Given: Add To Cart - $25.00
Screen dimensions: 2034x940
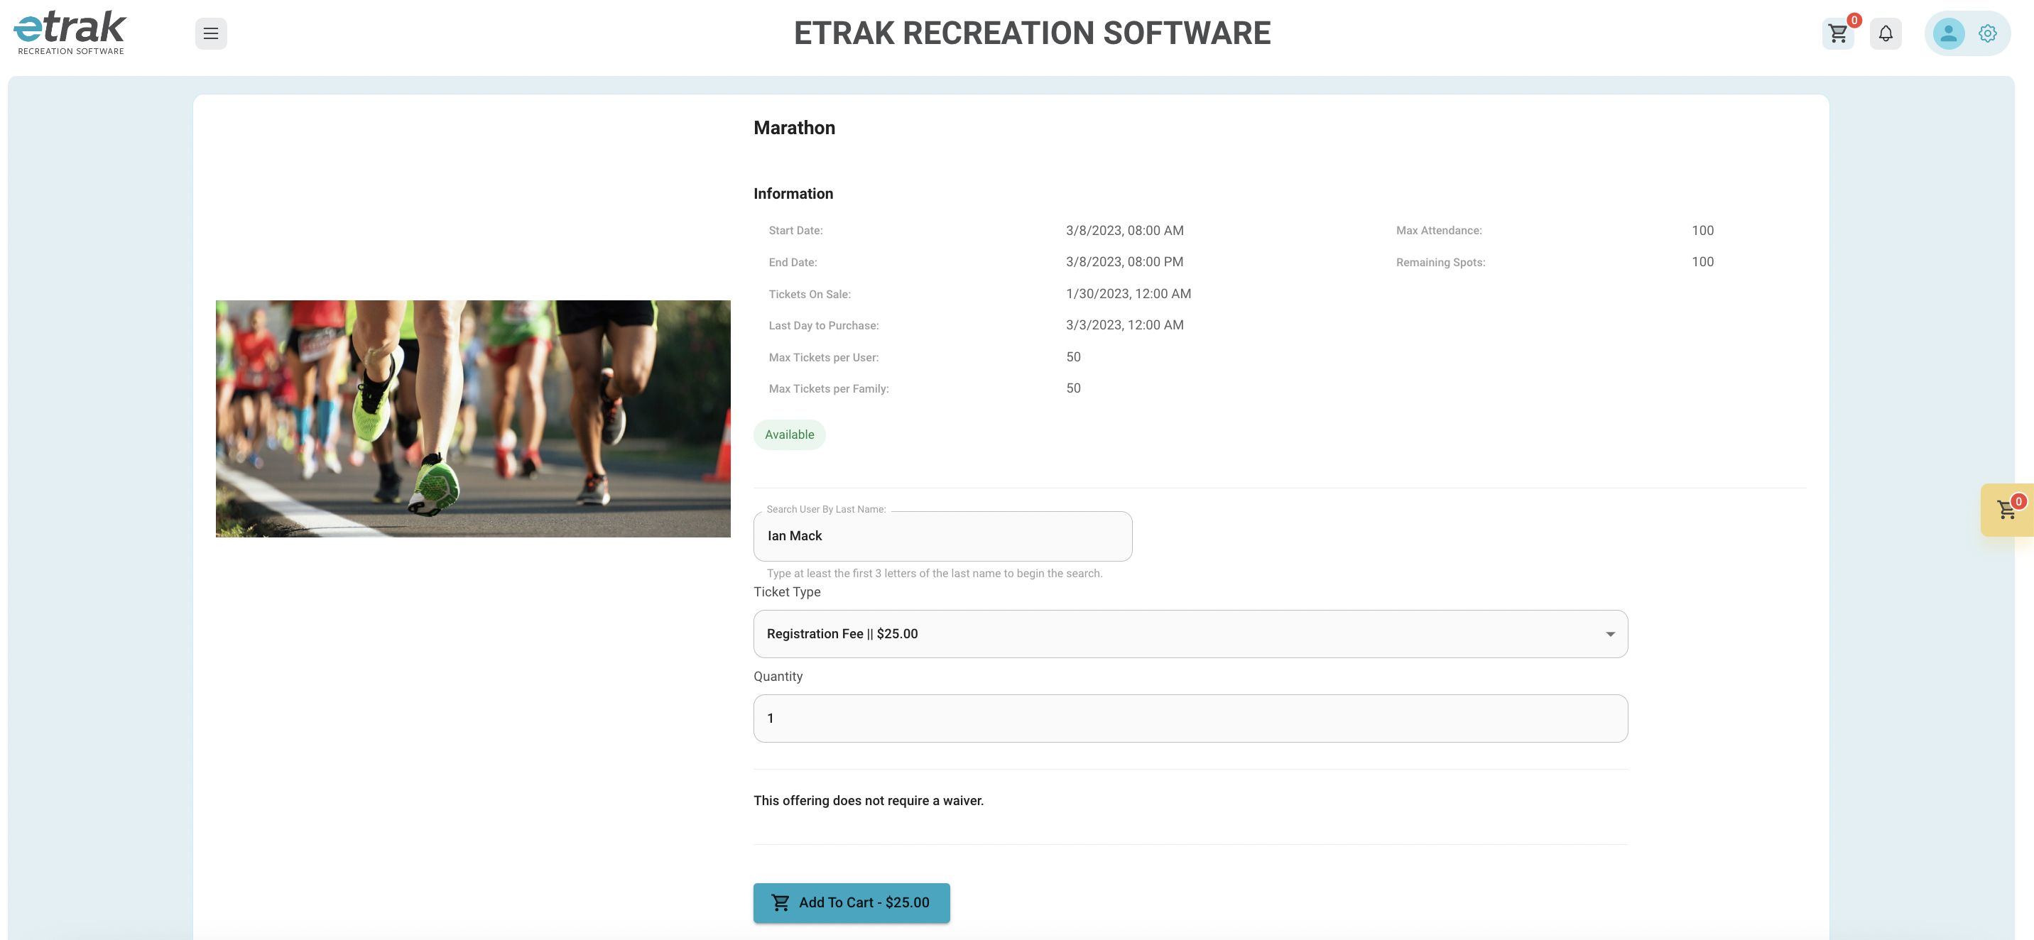Looking at the screenshot, I should click(x=852, y=902).
